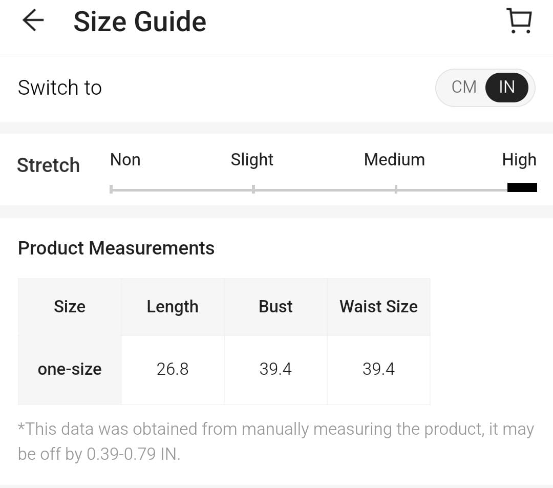Select the Size column header
Image resolution: width=553 pixels, height=488 pixels.
tap(70, 307)
